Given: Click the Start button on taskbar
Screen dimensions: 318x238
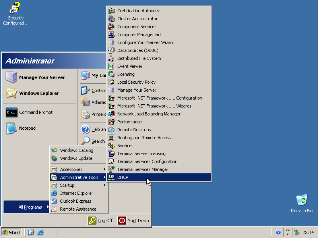Looking at the screenshot, I should pyautogui.click(x=12, y=232).
